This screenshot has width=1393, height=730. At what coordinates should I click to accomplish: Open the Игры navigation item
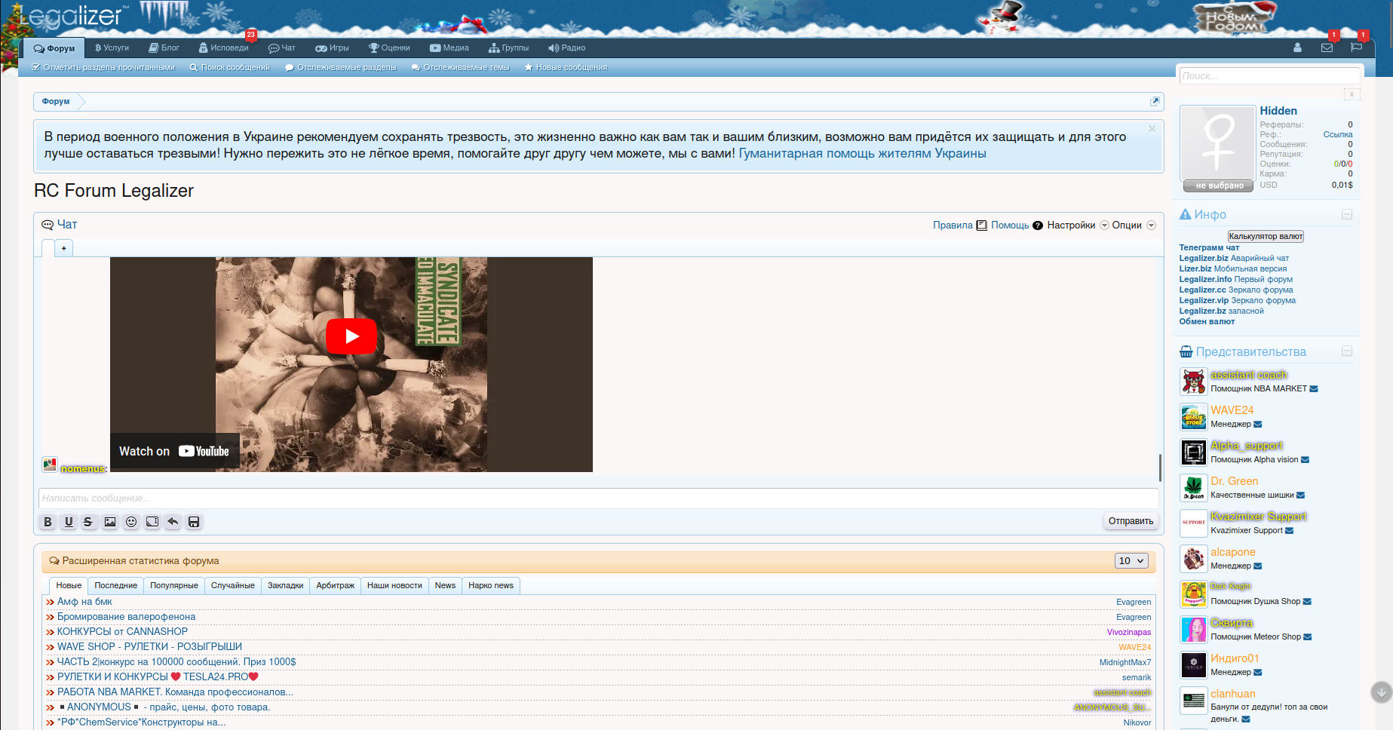point(333,48)
